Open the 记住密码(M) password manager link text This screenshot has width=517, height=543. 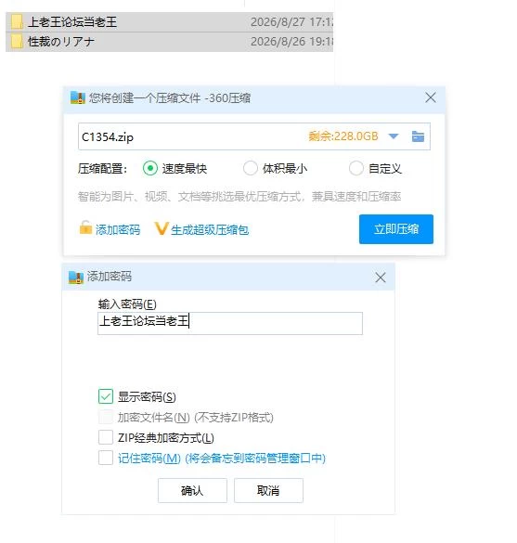(x=222, y=459)
